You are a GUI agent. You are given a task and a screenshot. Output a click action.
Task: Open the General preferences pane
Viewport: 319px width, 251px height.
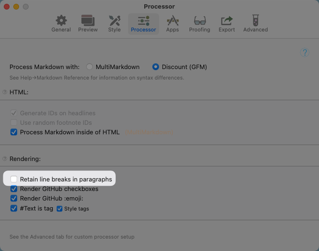click(x=61, y=23)
